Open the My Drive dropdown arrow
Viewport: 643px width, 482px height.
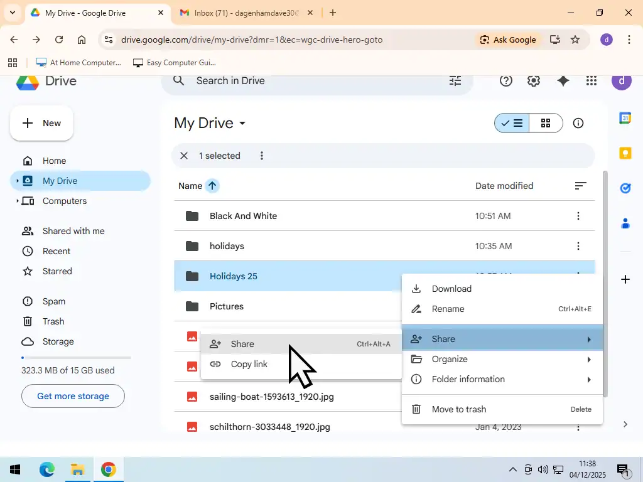(242, 123)
